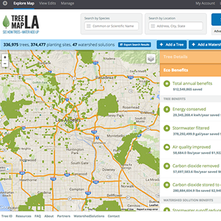Click the Add a Watershed button

point(205,45)
